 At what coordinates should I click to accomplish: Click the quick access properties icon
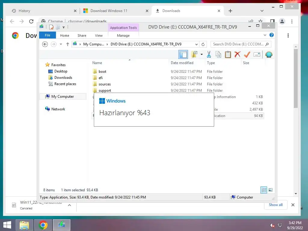51,27
